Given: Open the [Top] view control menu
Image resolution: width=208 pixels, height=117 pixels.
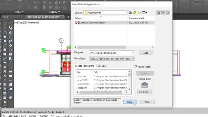Looking at the screenshot, I should click(20, 23).
